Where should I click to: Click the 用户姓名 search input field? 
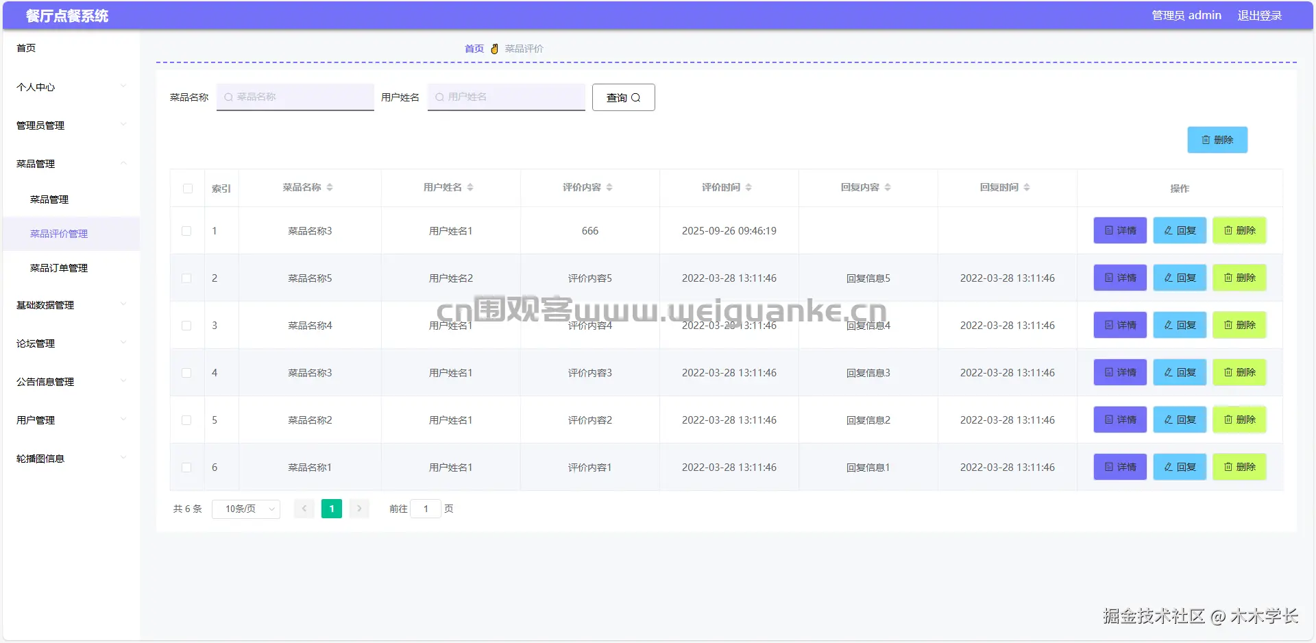click(x=507, y=97)
